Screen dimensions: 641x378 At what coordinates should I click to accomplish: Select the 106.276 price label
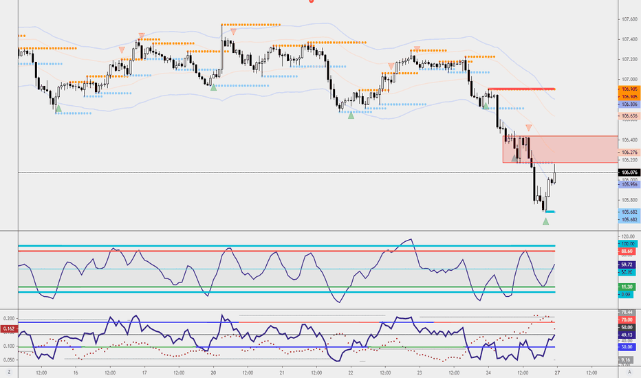coord(629,153)
